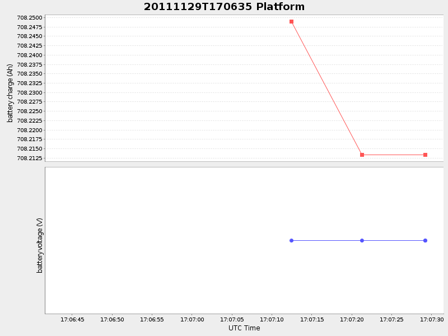
Task: Select the first red square data marker
Action: [x=291, y=21]
